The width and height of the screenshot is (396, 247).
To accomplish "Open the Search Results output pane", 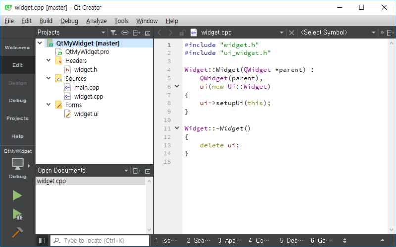I will 198,240.
